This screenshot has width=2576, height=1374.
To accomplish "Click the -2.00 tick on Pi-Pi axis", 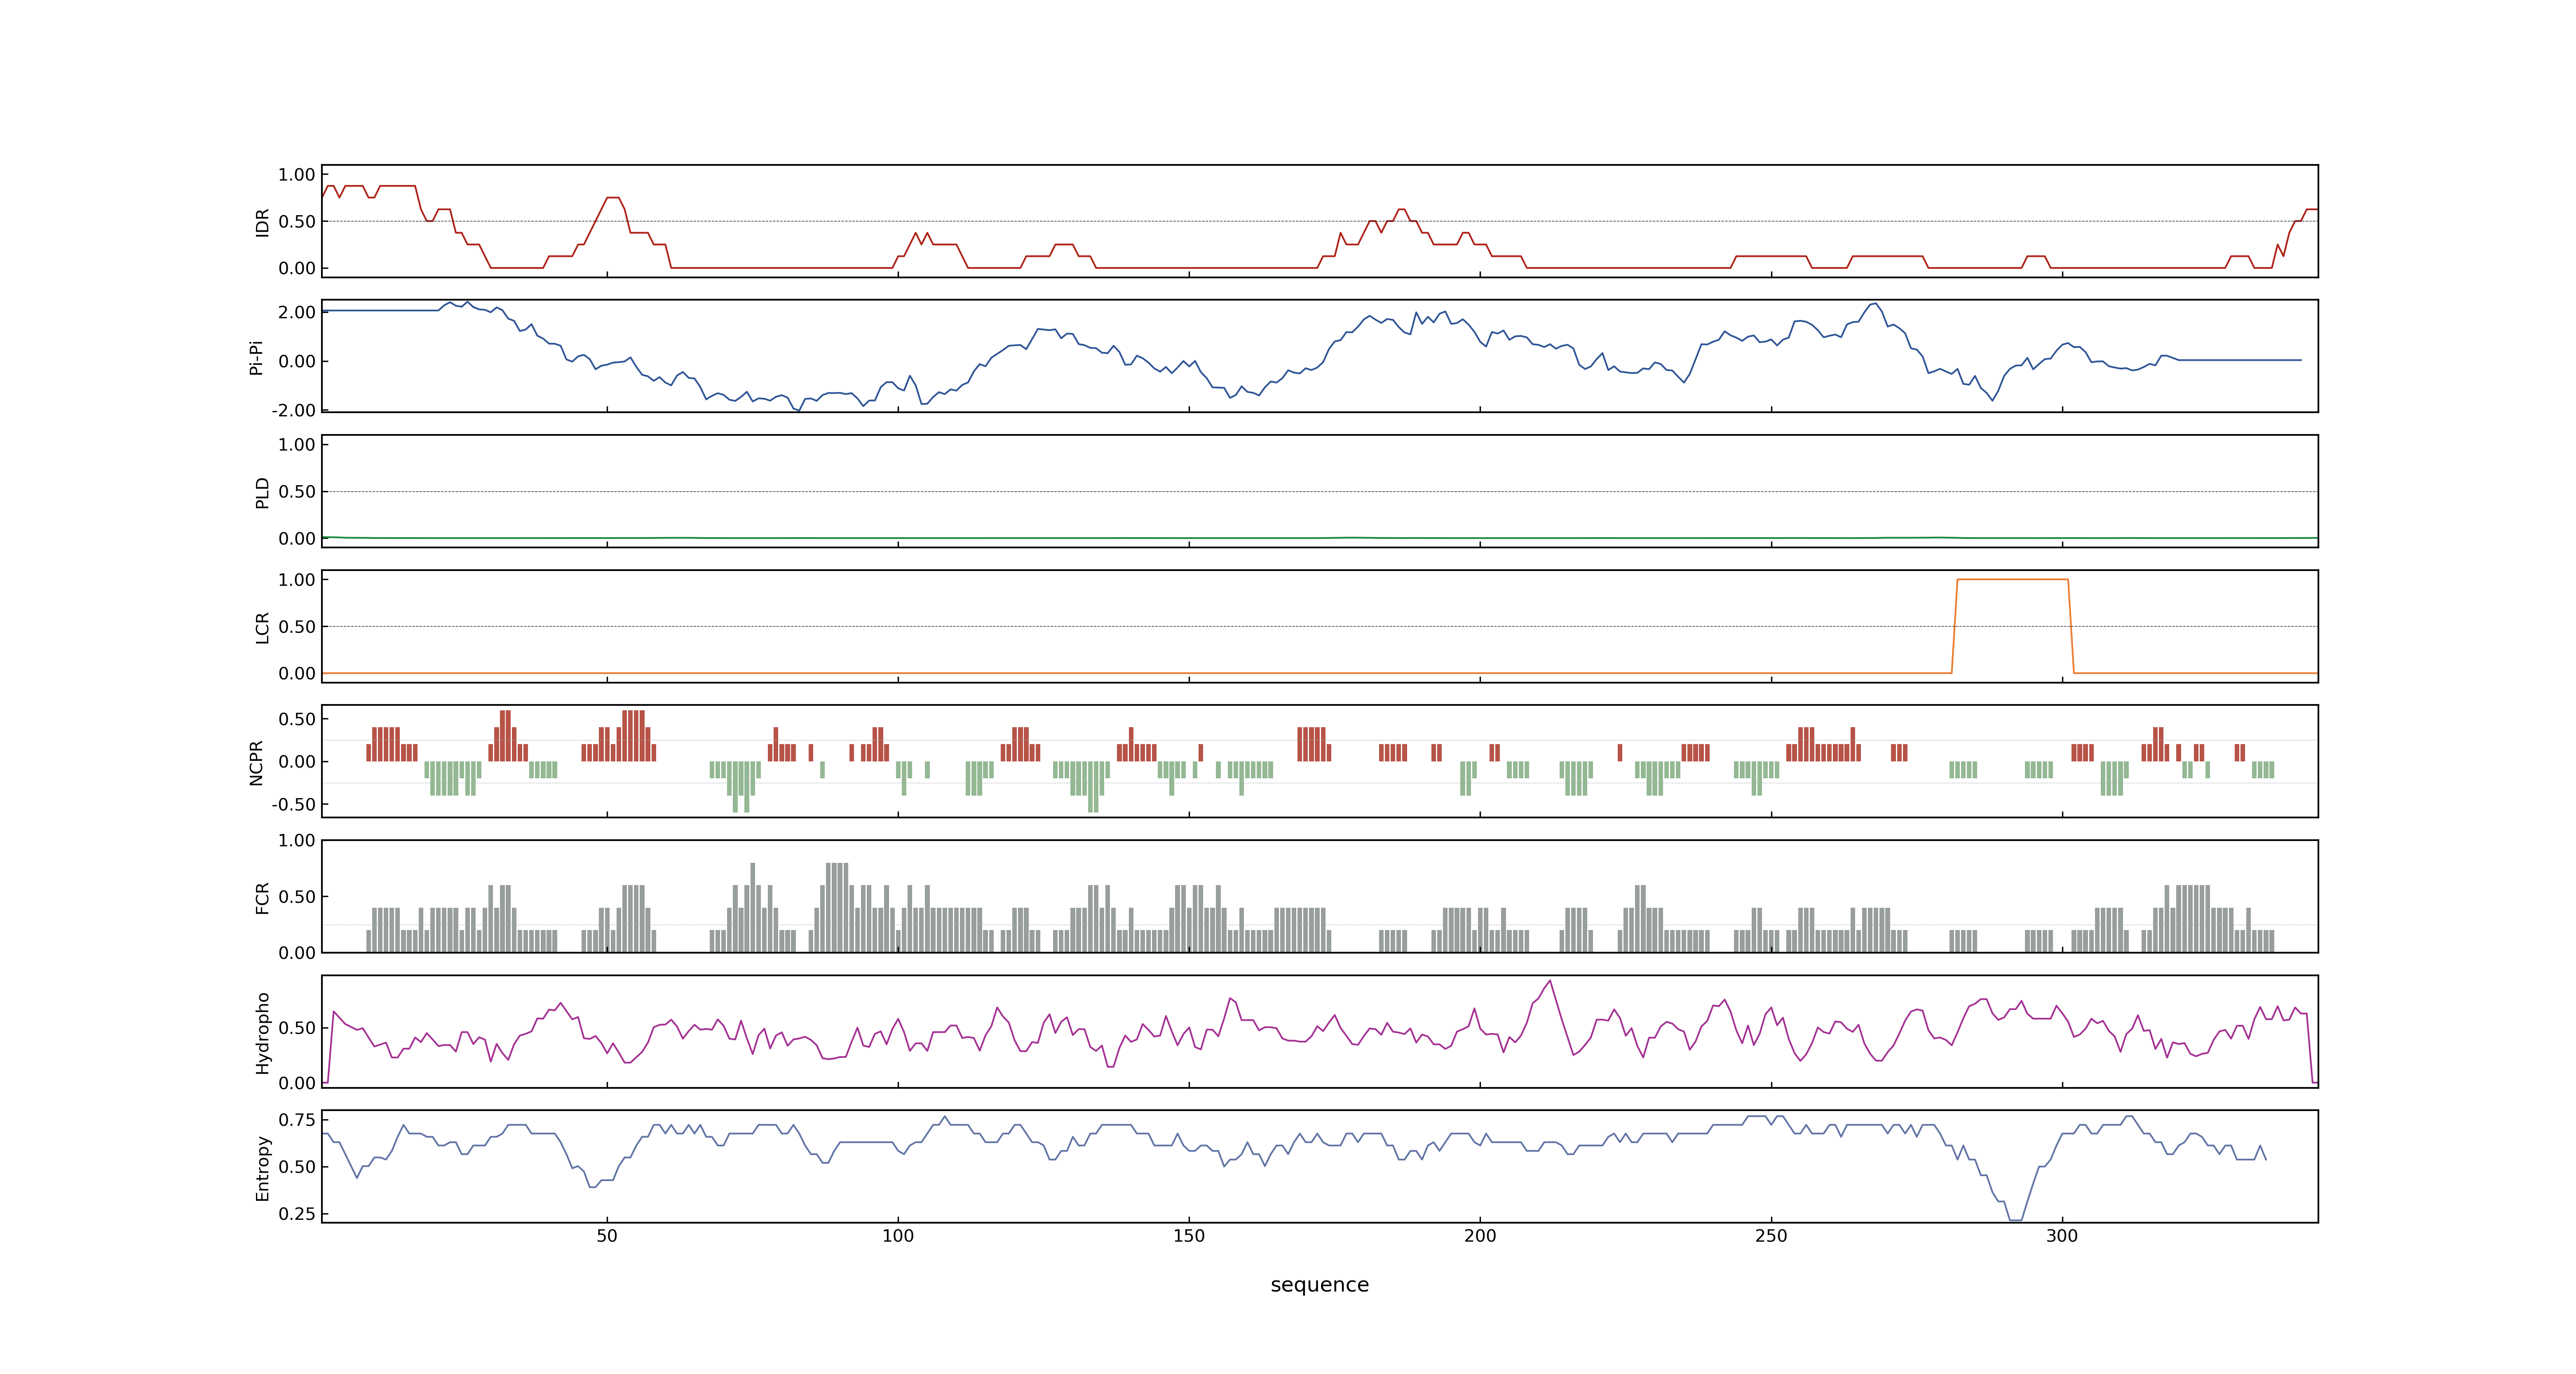I will [x=293, y=410].
